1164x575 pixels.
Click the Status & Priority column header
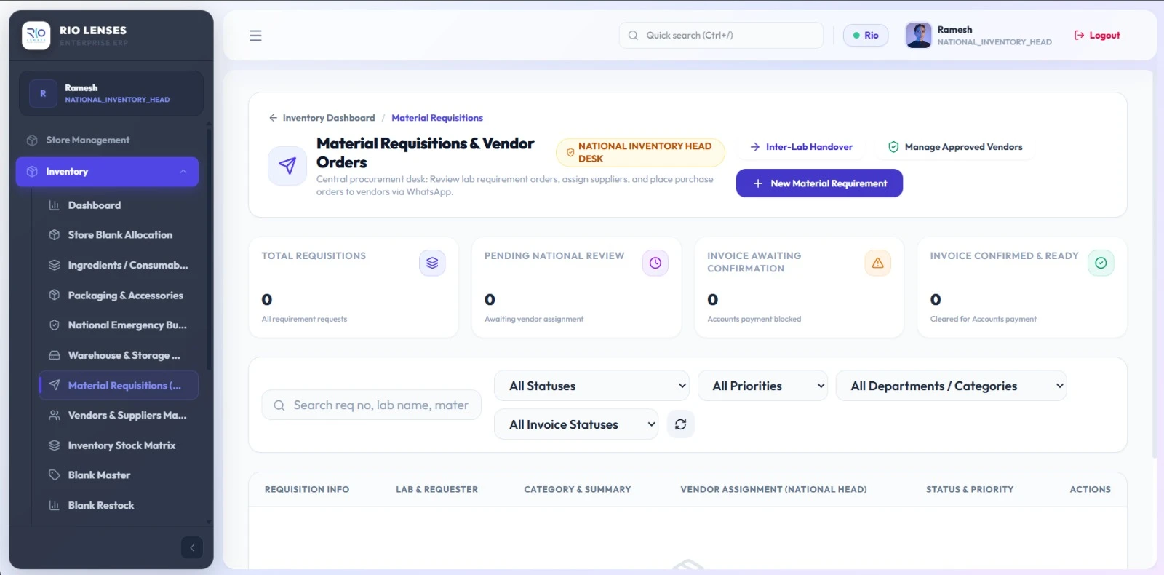click(970, 490)
